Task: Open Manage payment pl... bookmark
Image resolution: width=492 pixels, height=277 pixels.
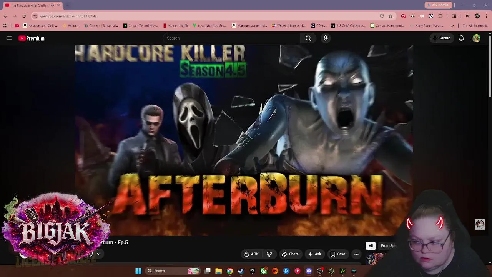Action: 249,26
